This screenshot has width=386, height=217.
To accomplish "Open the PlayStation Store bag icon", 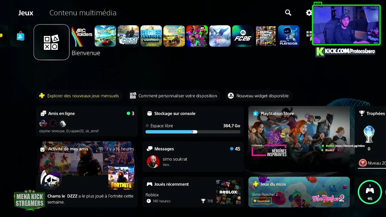I will (x=21, y=36).
